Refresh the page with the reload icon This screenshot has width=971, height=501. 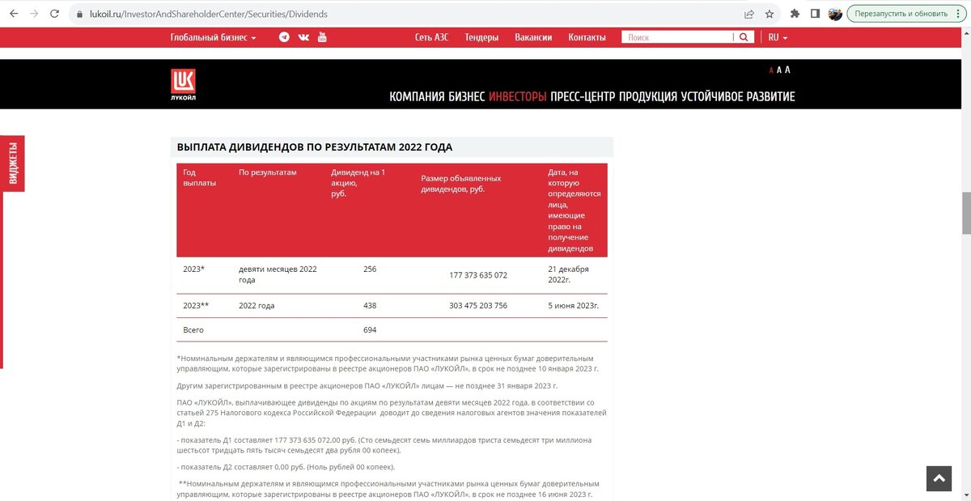pyautogui.click(x=54, y=13)
